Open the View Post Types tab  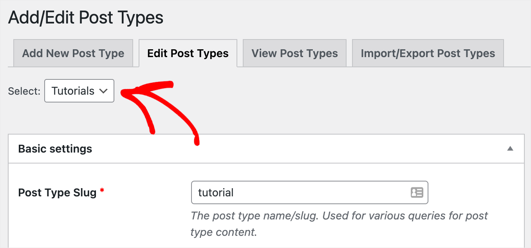pyautogui.click(x=294, y=53)
